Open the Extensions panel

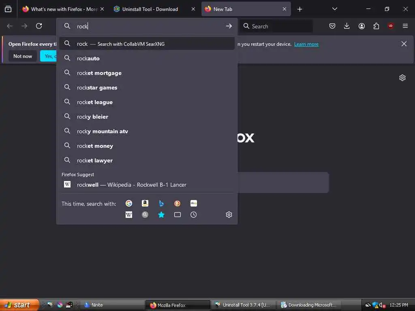coord(376,26)
